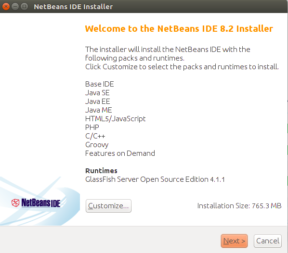Close the installer window

(x=6, y=7)
